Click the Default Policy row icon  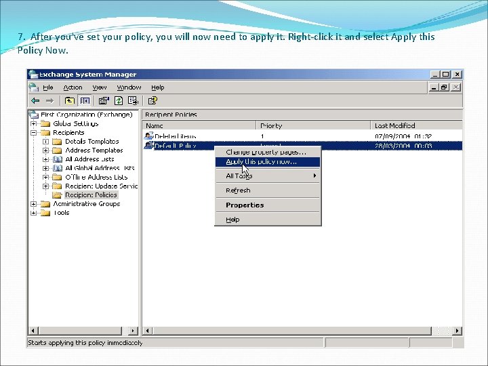(149, 146)
